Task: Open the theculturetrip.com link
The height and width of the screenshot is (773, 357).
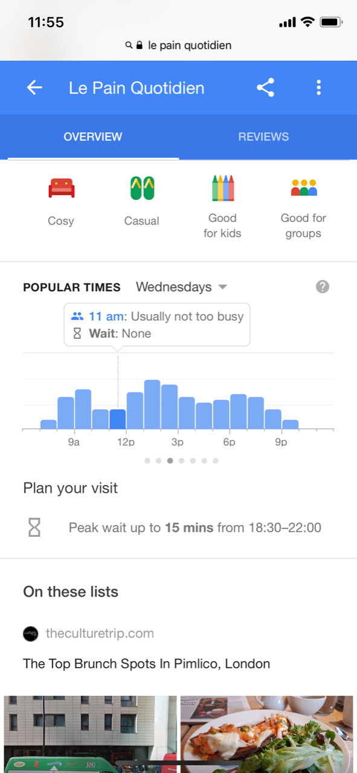Action: (100, 633)
